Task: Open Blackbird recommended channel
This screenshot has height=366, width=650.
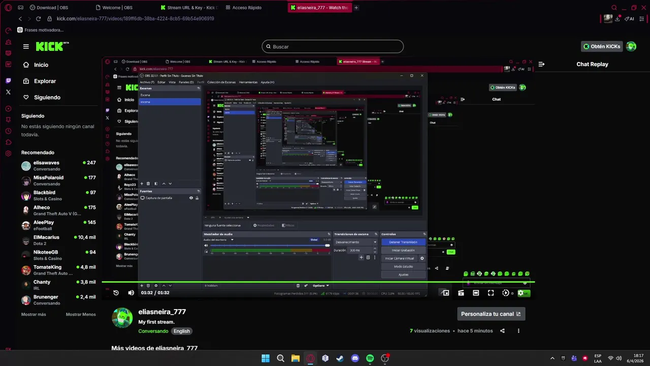Action: 58,196
